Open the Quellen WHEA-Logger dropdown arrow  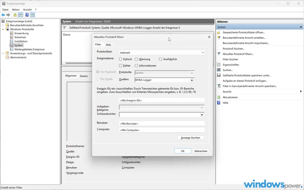point(192,80)
